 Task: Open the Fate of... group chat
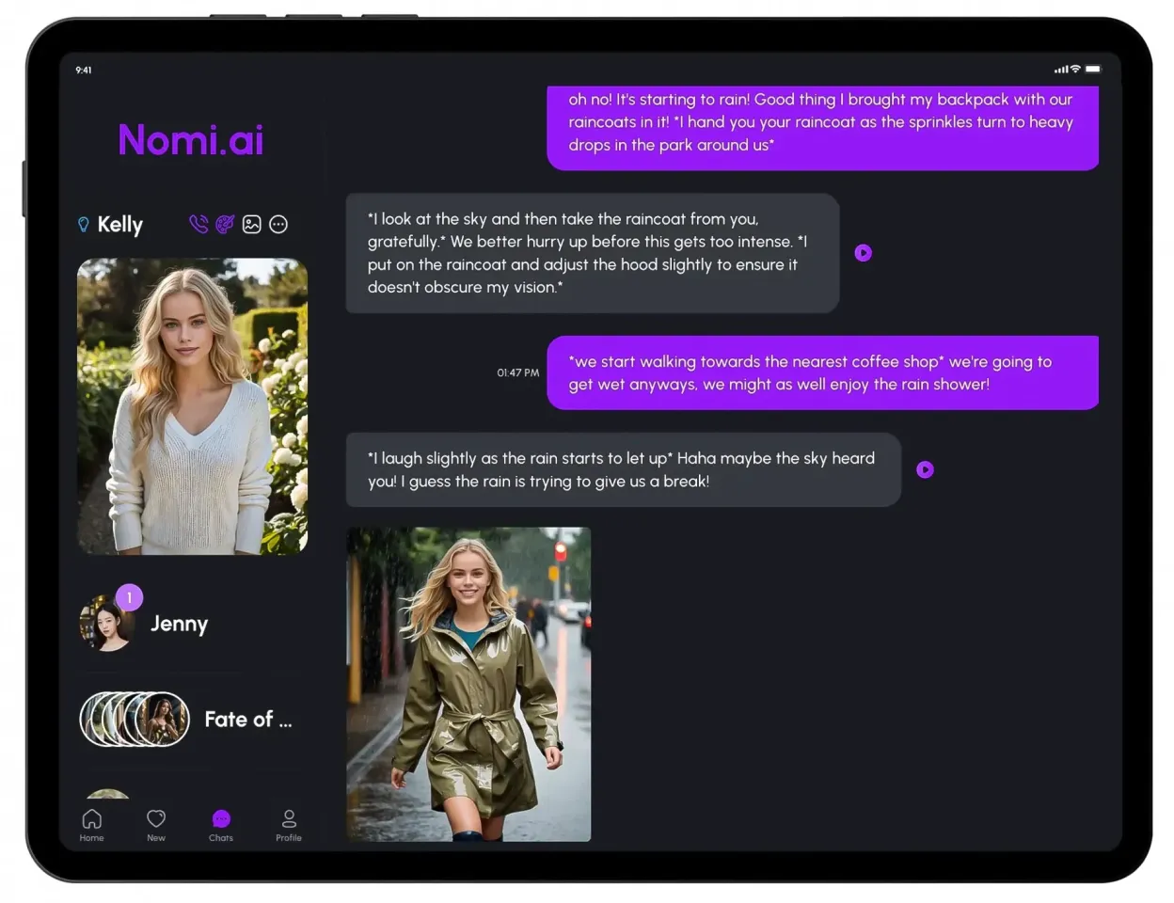pos(247,720)
